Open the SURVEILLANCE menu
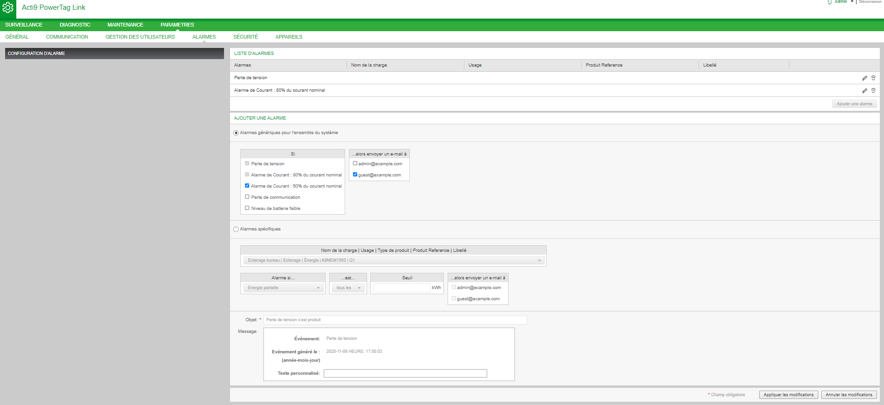Screen dimensions: 884x405 click(x=24, y=25)
